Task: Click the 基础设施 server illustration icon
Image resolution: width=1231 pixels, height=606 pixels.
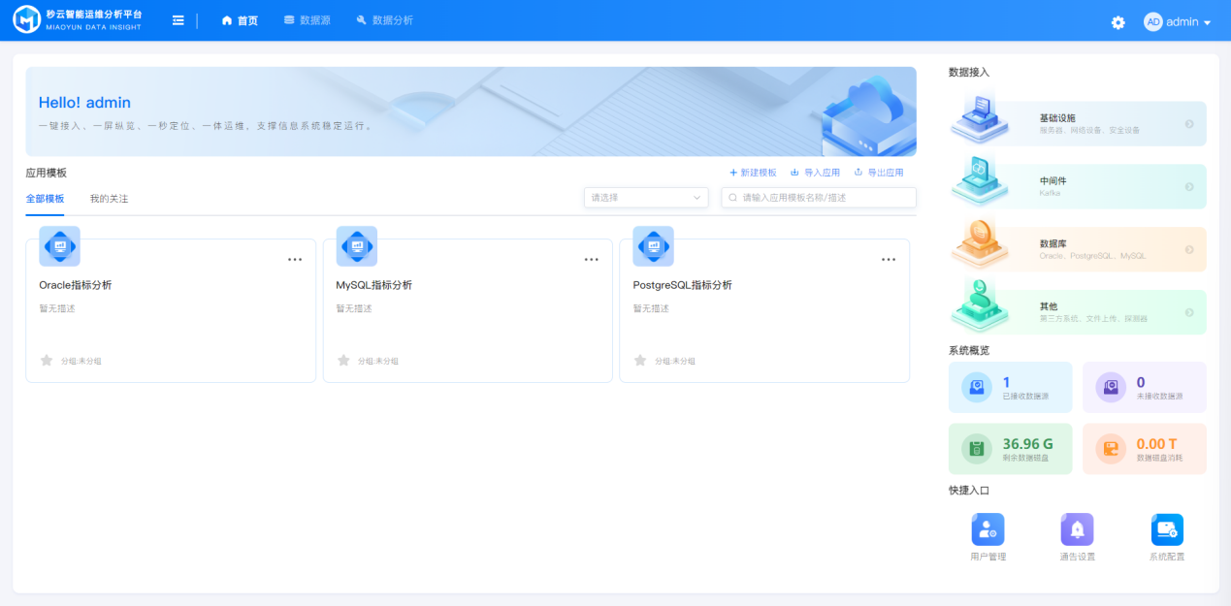Action: coord(982,117)
